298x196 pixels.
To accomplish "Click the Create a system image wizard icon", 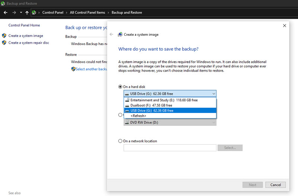I will 120,34.
